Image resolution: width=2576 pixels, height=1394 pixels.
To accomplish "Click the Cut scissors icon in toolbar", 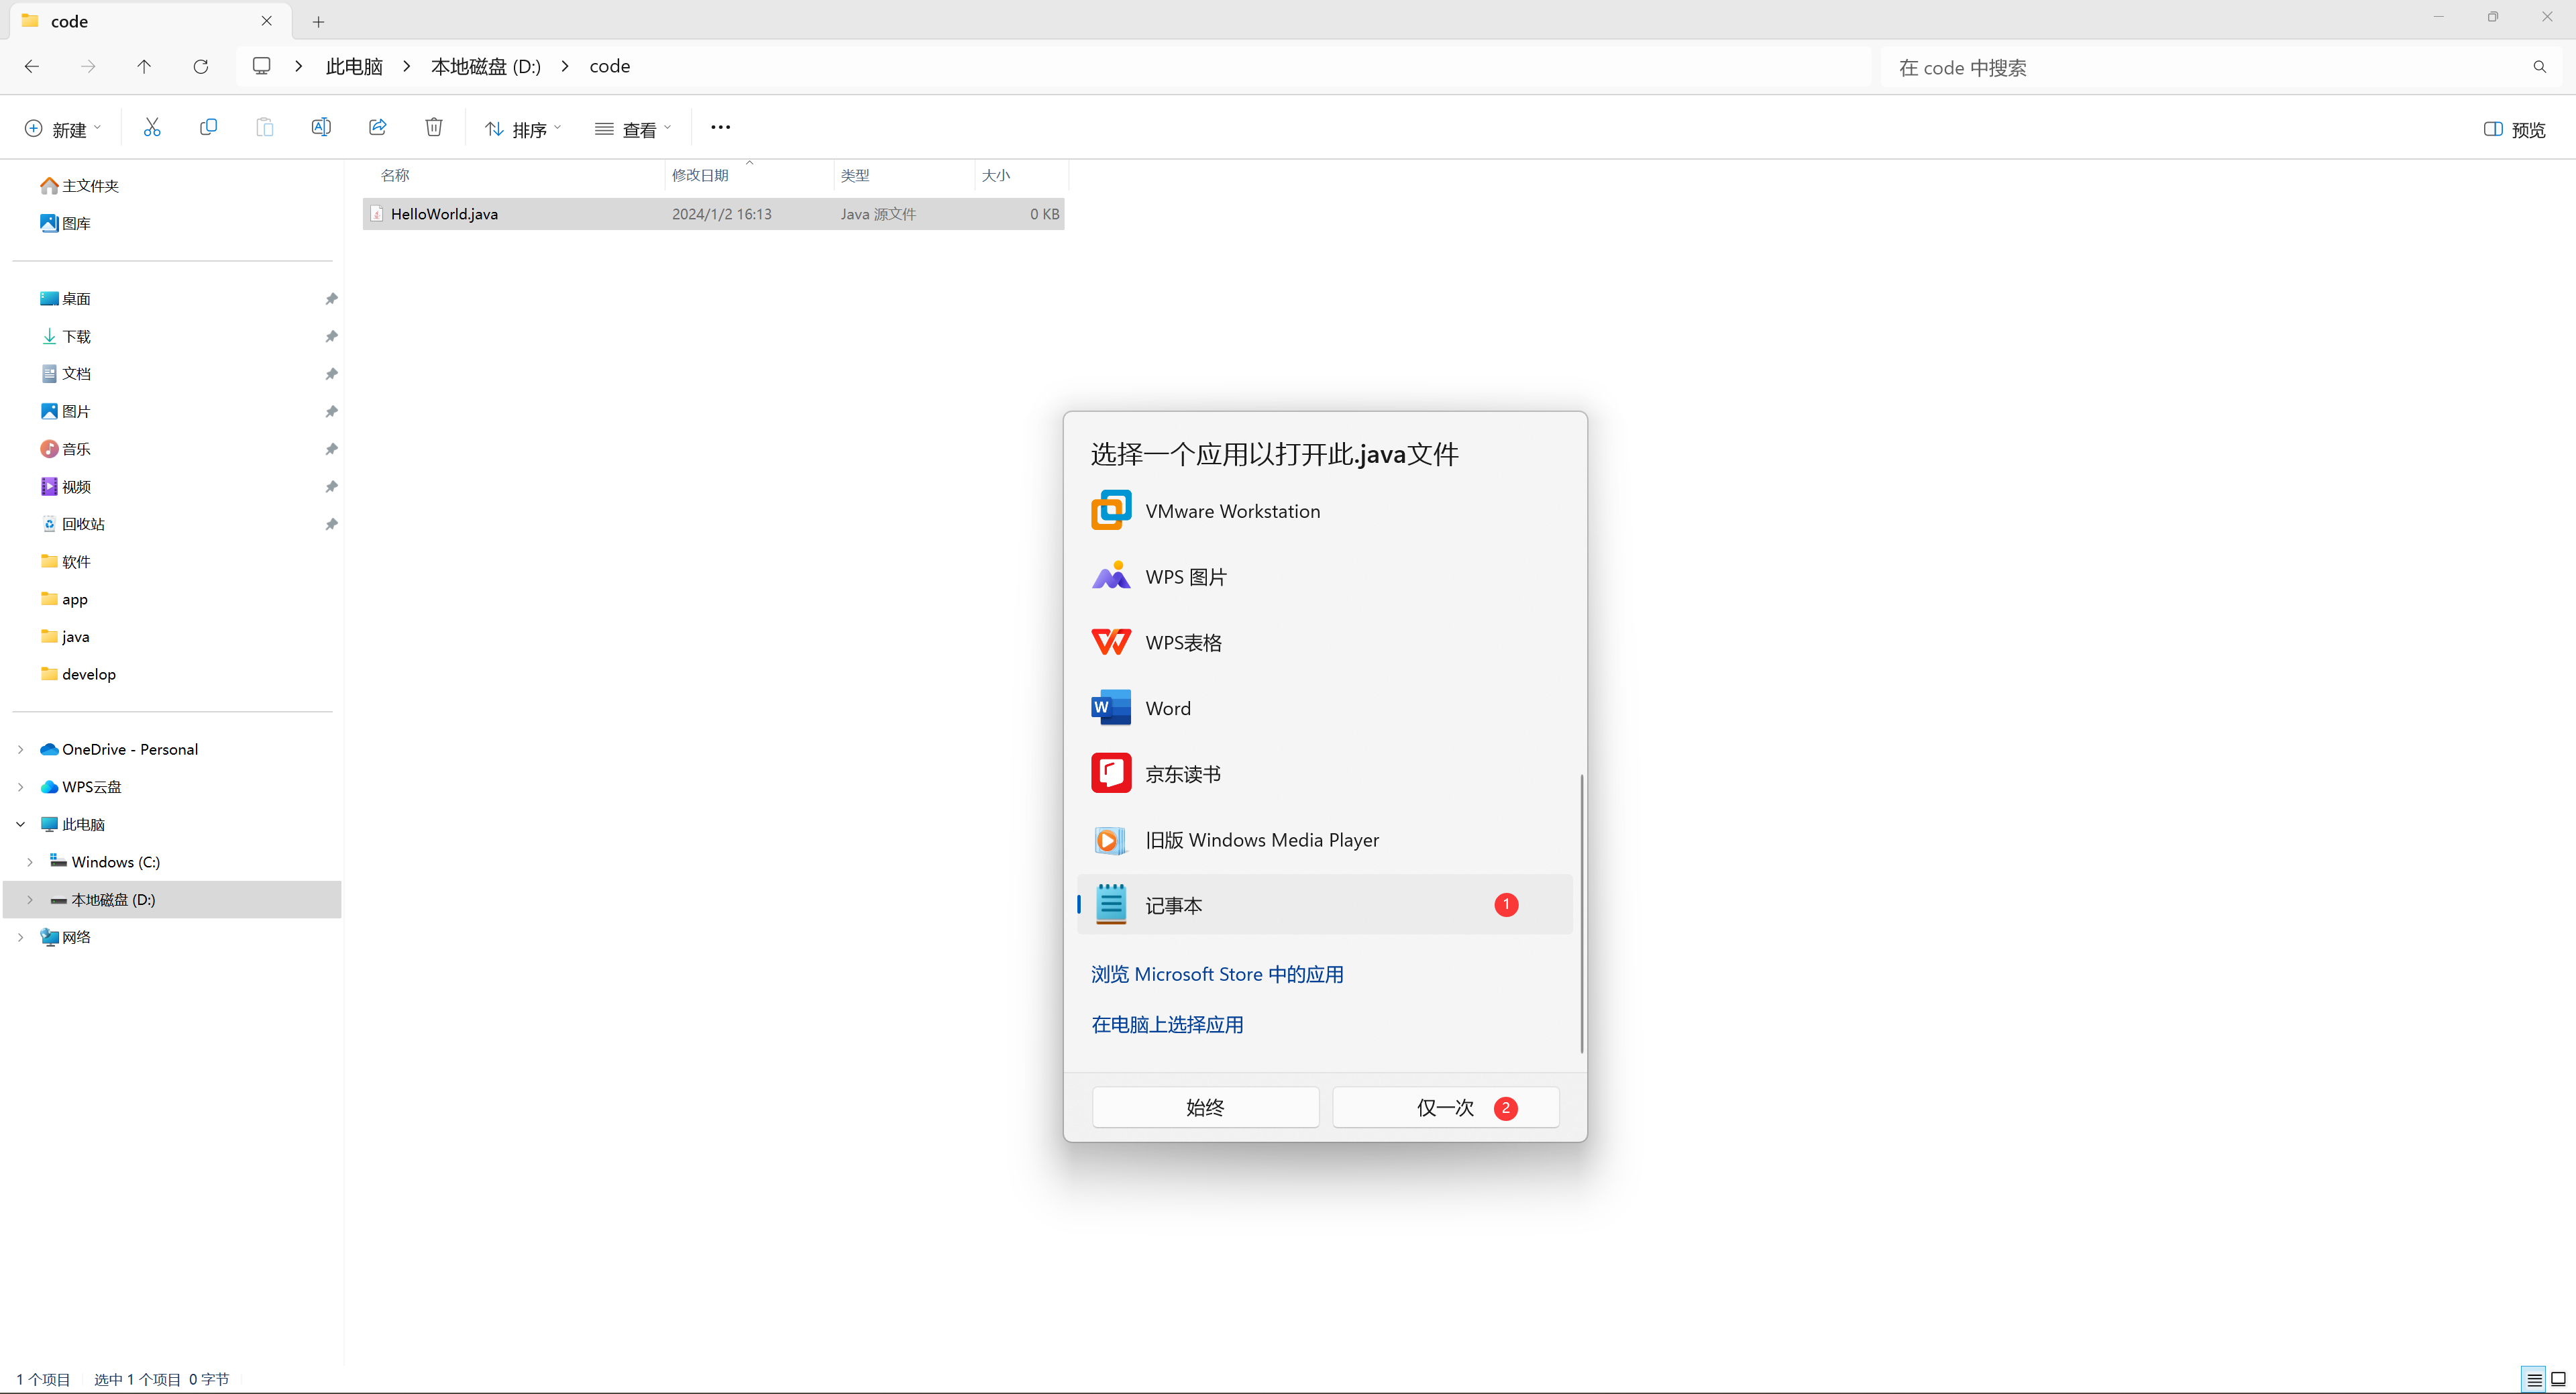I will [x=152, y=127].
